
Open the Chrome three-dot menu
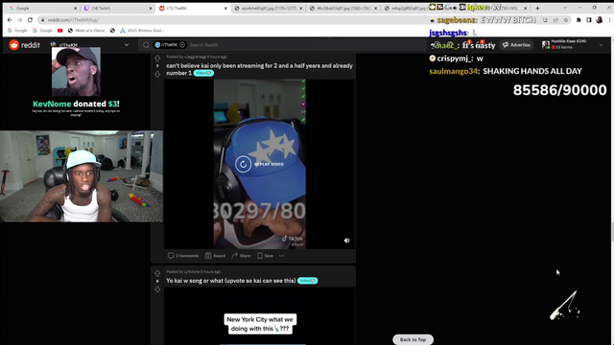pos(609,20)
